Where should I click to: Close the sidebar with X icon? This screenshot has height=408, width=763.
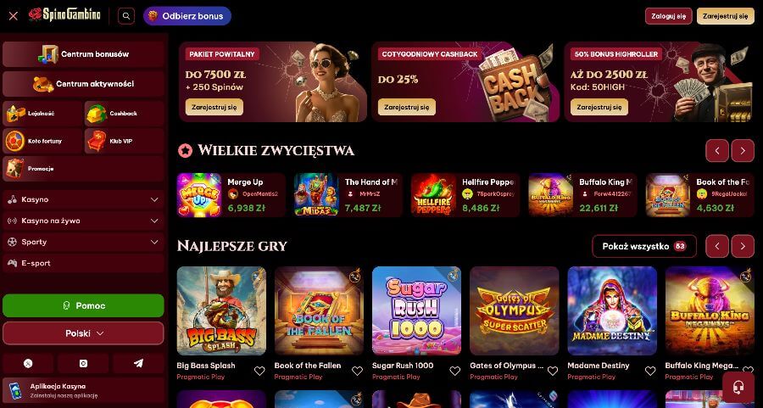13,16
